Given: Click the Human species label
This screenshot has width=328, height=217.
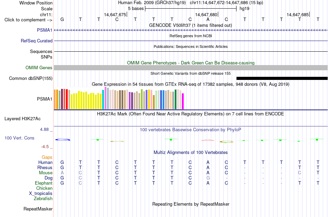Looking at the screenshot, I should [x=45, y=162].
